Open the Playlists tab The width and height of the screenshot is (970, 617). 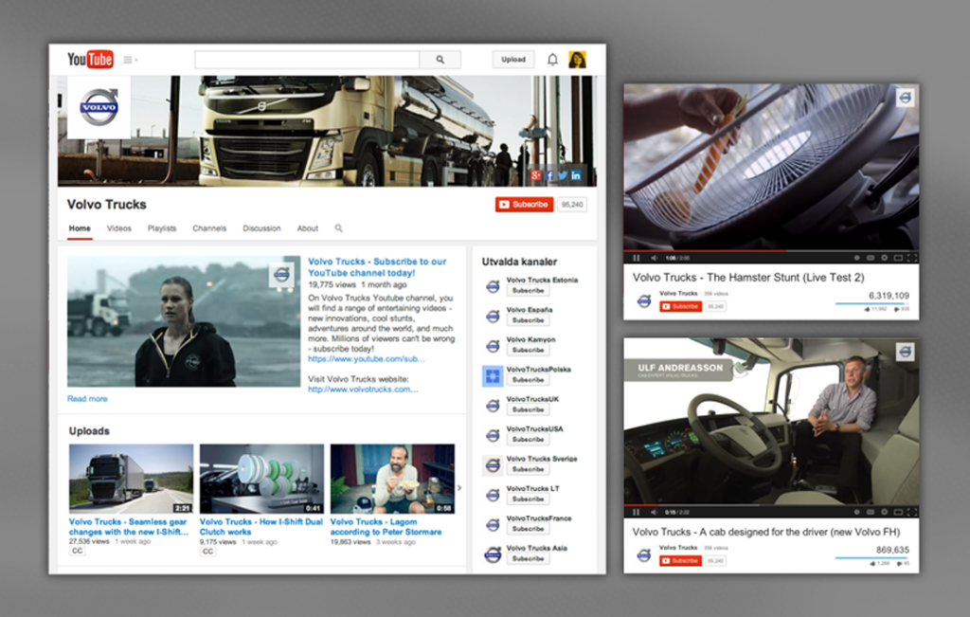tap(162, 228)
